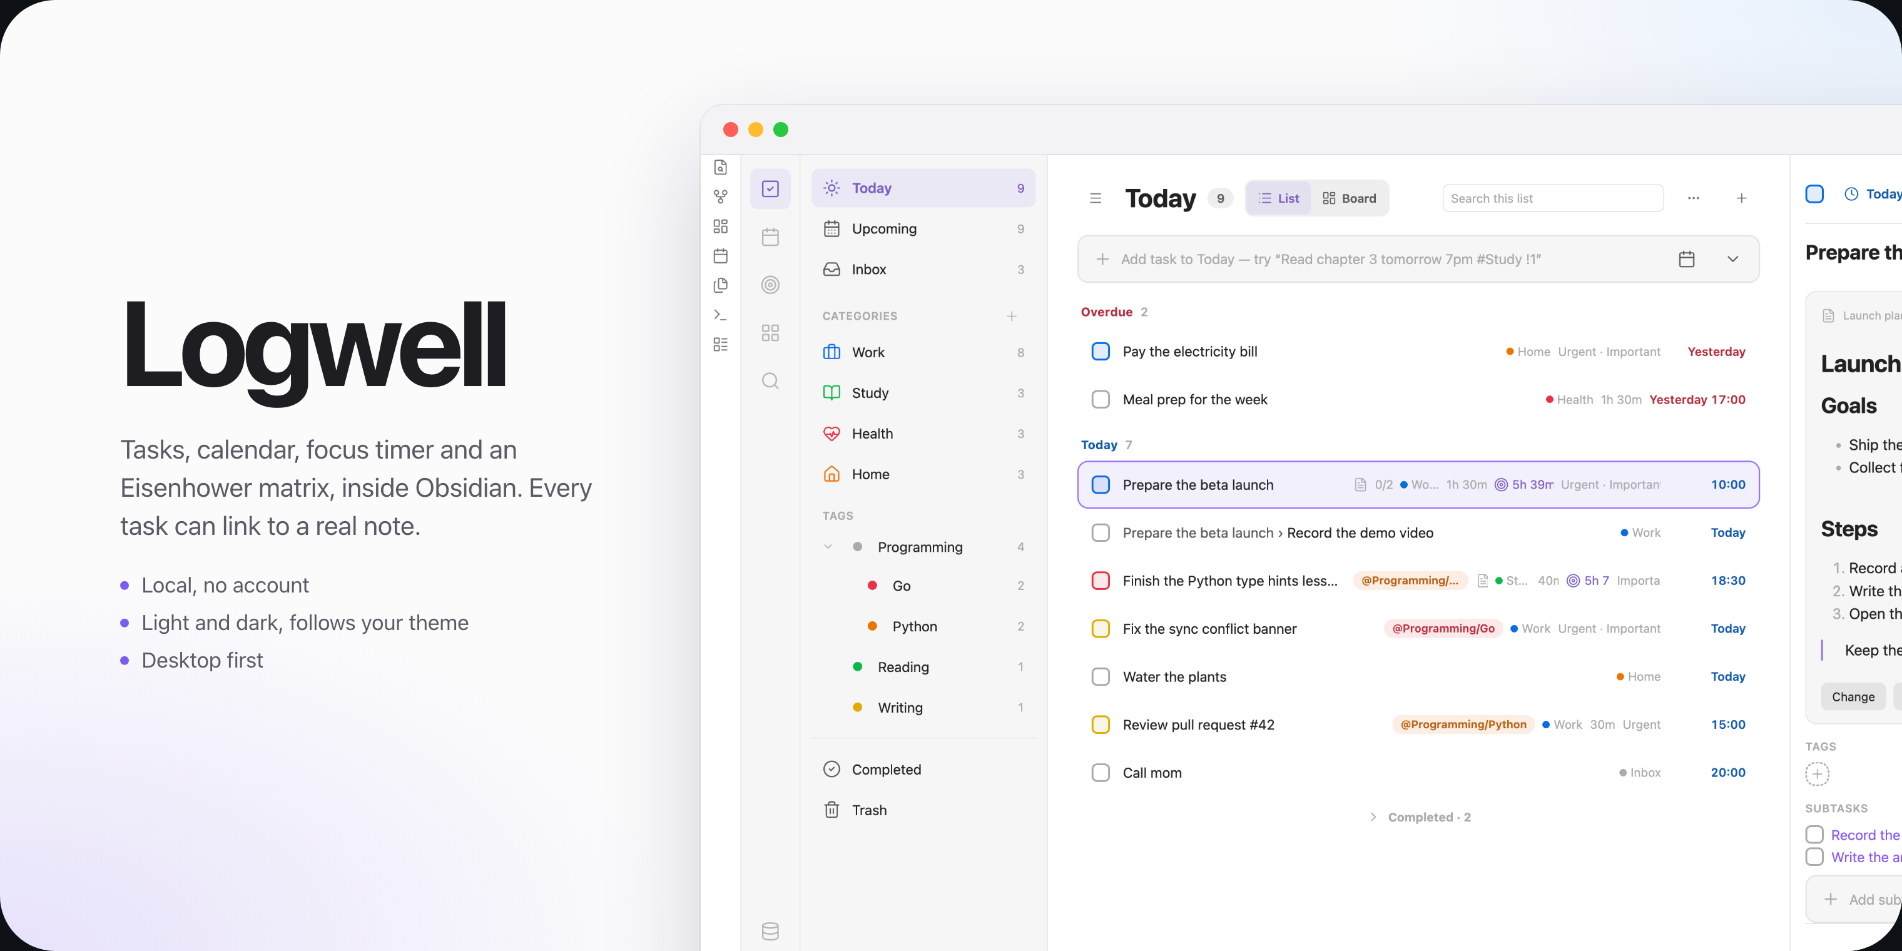This screenshot has height=951, width=1902.
Task: Open quick switcher file search icon
Action: tap(721, 167)
